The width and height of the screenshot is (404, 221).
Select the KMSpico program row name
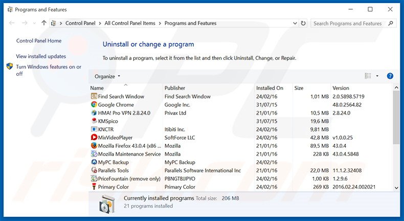point(108,121)
